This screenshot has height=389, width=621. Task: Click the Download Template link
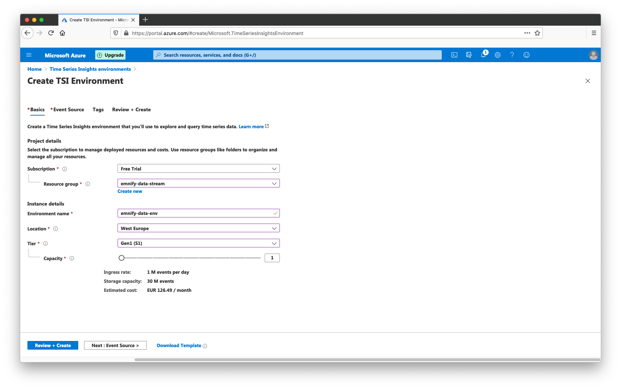179,346
